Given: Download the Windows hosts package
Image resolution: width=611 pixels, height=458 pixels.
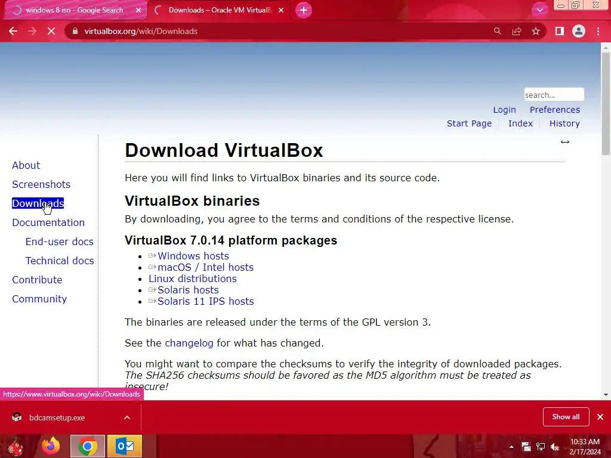Looking at the screenshot, I should 193,256.
